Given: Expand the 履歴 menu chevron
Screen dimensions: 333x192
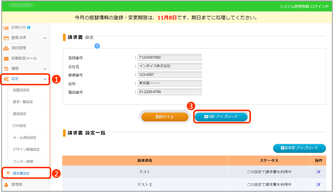Looking at the screenshot, I should (45, 69).
